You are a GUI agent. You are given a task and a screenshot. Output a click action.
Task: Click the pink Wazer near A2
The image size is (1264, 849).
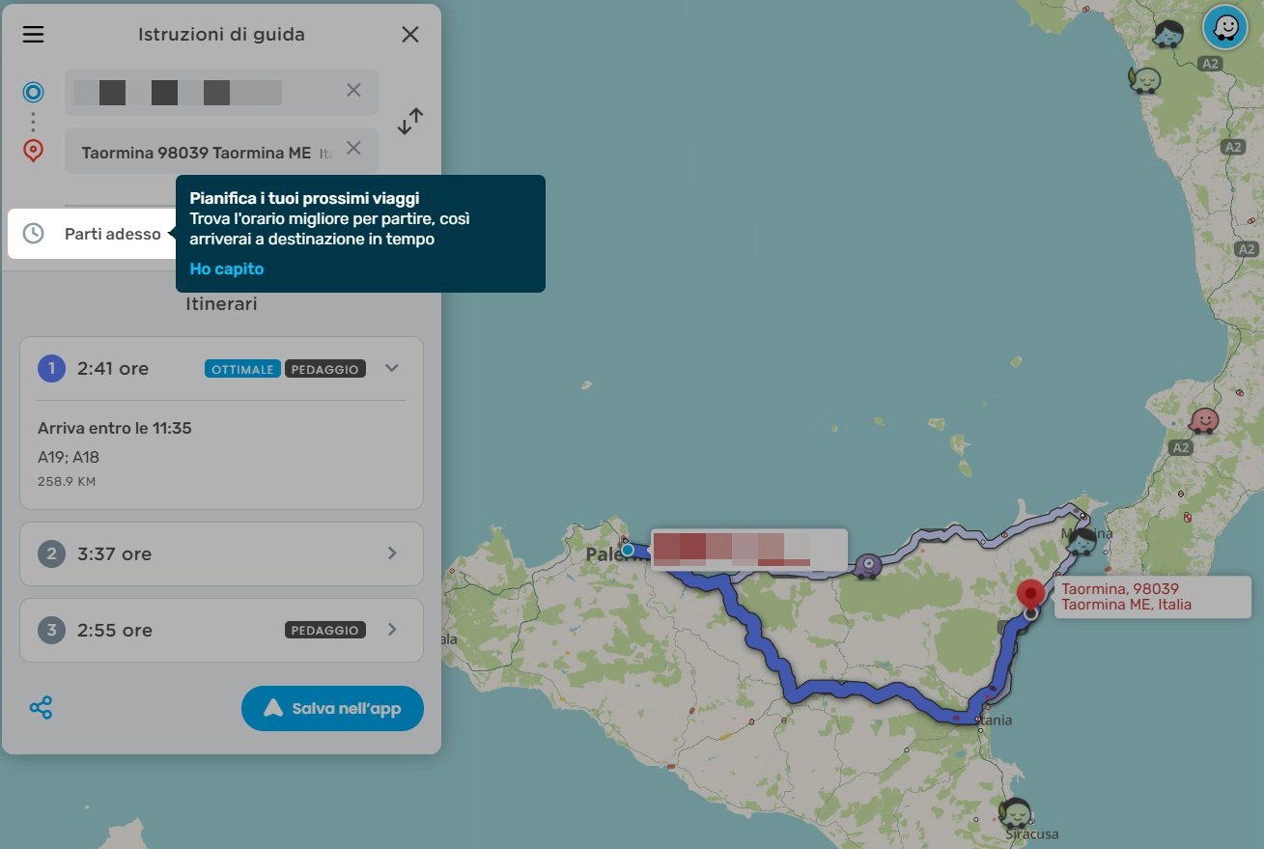[1203, 421]
